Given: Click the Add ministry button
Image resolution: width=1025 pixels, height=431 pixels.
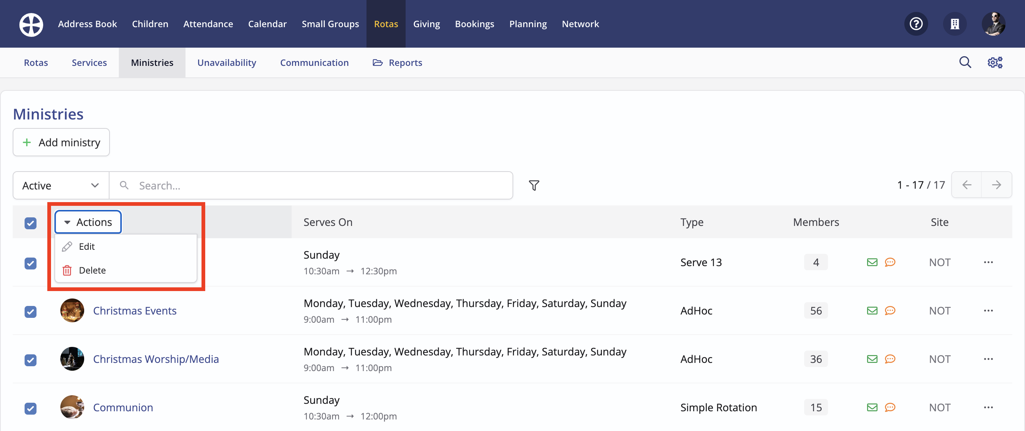Looking at the screenshot, I should tap(61, 142).
